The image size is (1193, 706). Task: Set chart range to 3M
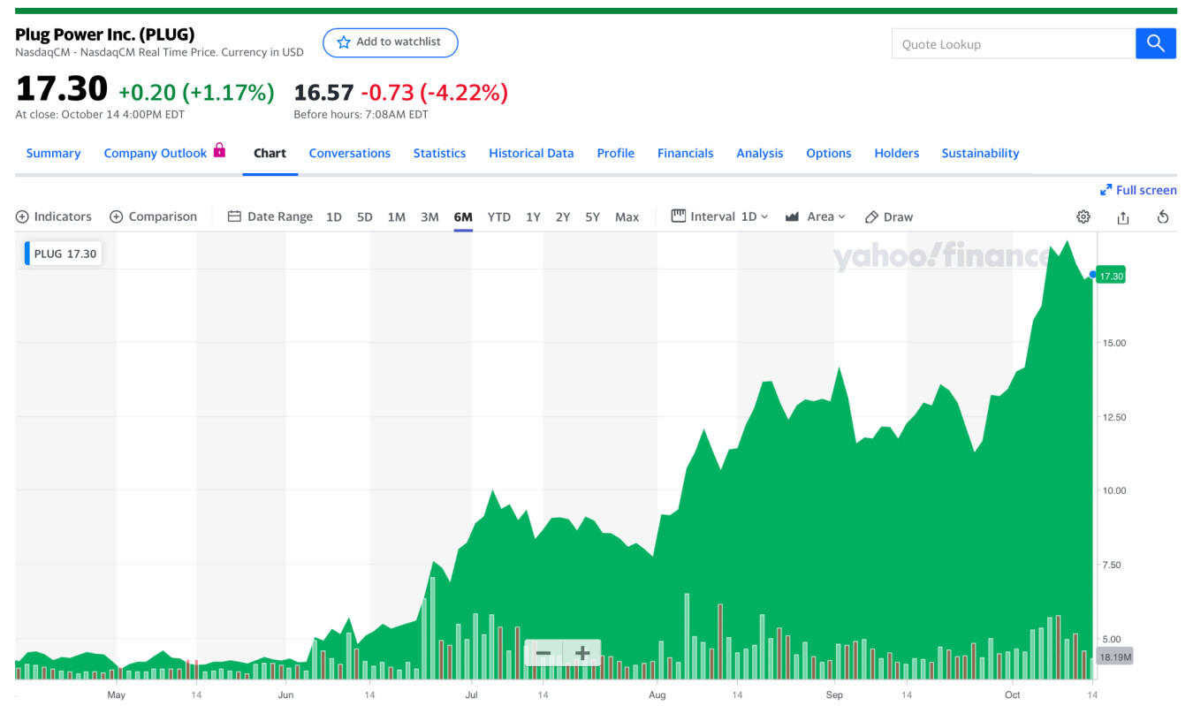coord(429,216)
